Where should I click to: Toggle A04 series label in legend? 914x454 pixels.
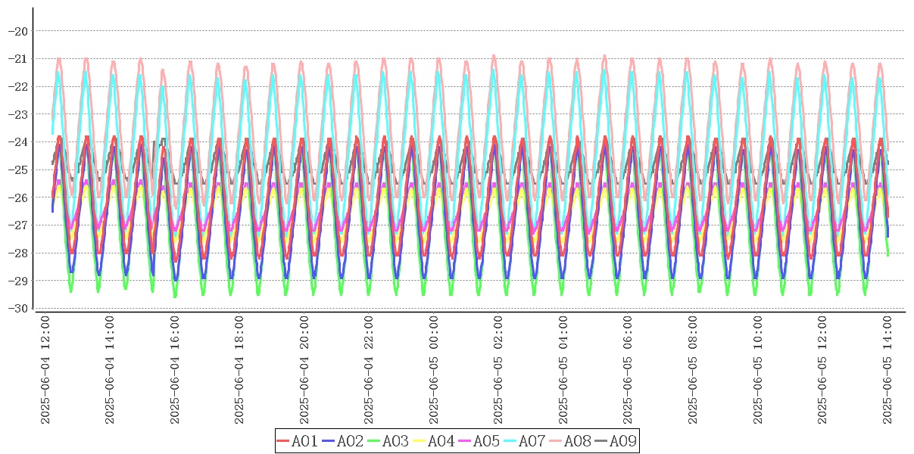[x=441, y=441]
